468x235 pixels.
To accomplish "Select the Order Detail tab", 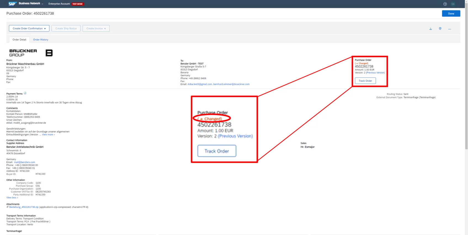I will (19, 40).
